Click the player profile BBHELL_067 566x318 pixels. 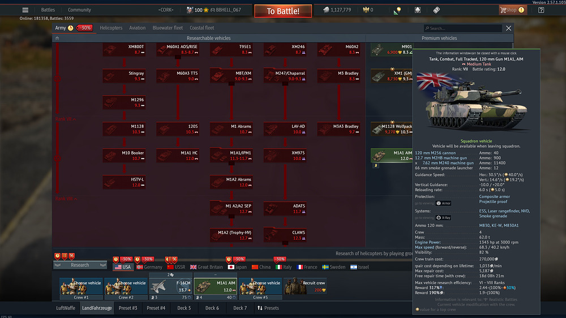[228, 10]
